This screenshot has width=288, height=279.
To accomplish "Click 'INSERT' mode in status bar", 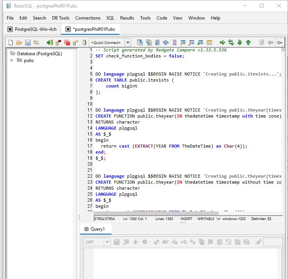I will 186,219.
